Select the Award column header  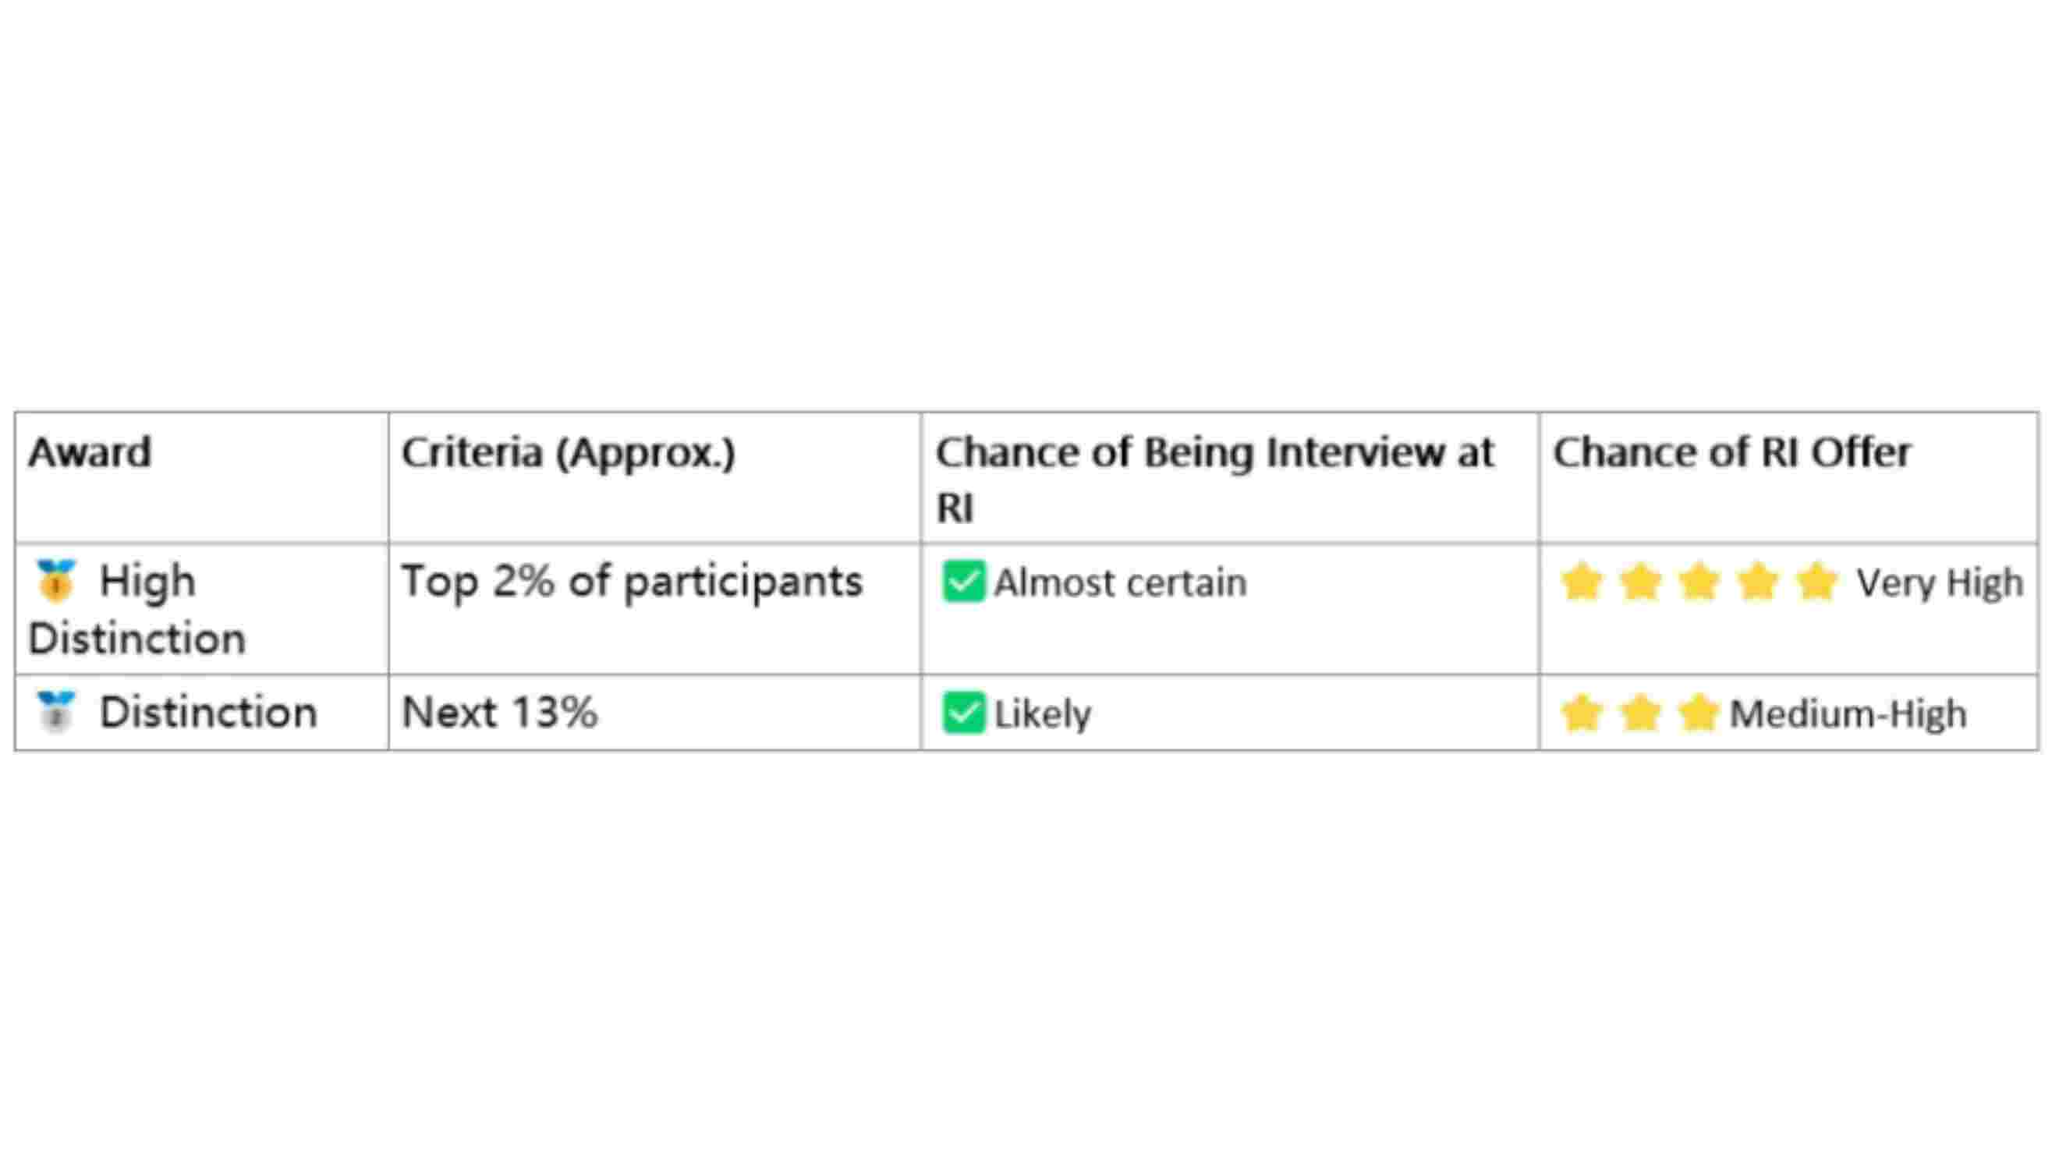tap(90, 452)
